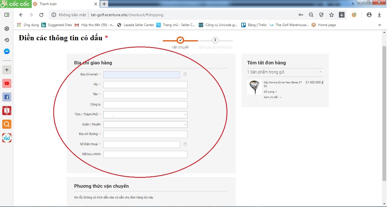Click the Honma Driver product thumbnail
389x207 pixels.
click(254, 87)
